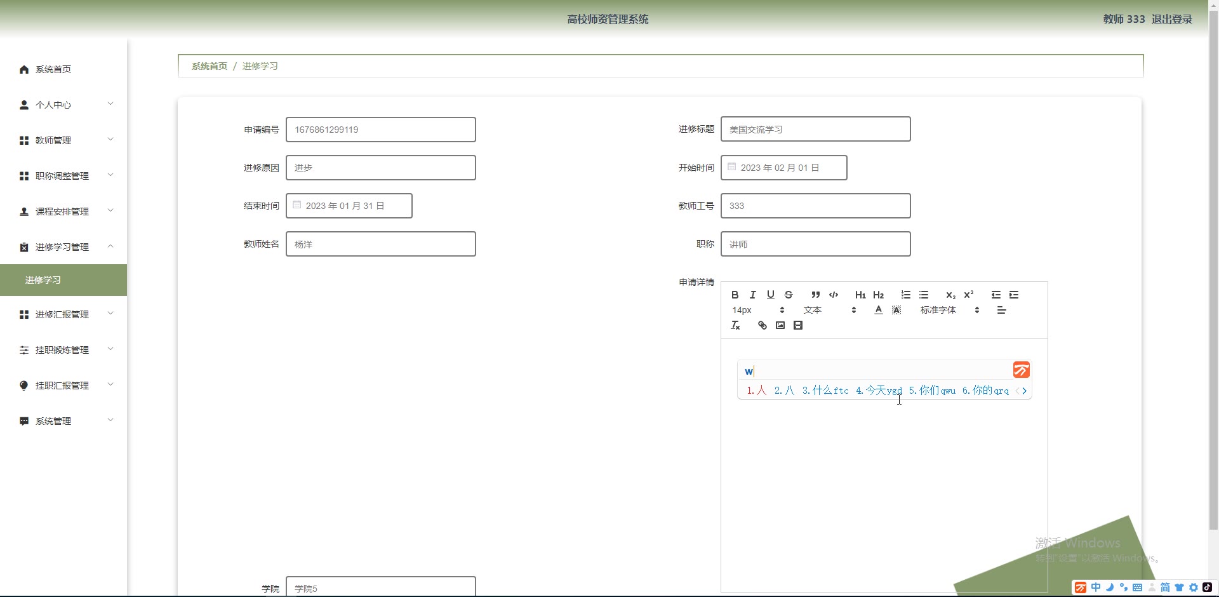
Task: Toggle italic formatting in the editor
Action: click(x=752, y=295)
